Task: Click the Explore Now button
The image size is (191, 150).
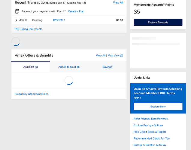Action: point(158,106)
